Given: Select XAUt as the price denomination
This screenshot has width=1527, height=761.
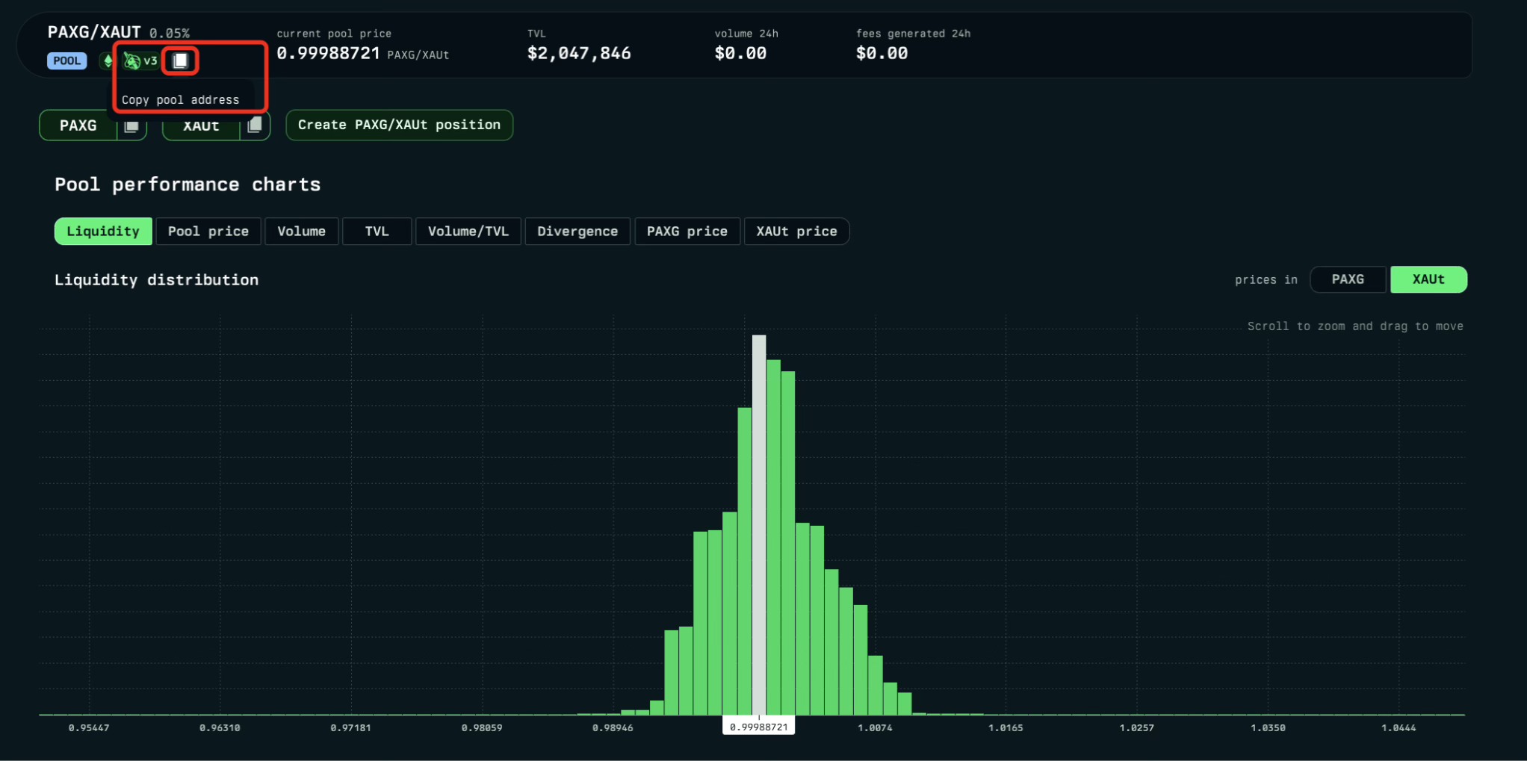Looking at the screenshot, I should [x=1428, y=279].
